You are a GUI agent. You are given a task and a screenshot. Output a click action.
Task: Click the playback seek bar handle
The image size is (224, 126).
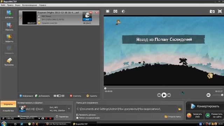pos(105,89)
